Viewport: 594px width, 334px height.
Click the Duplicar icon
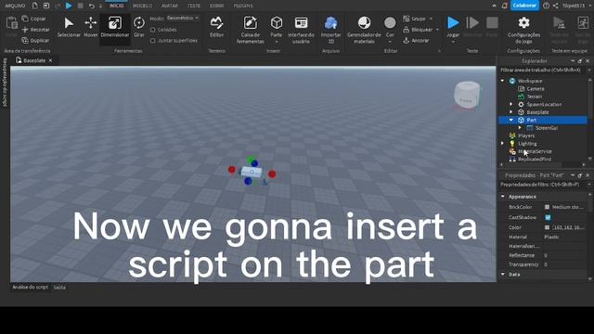coord(25,40)
